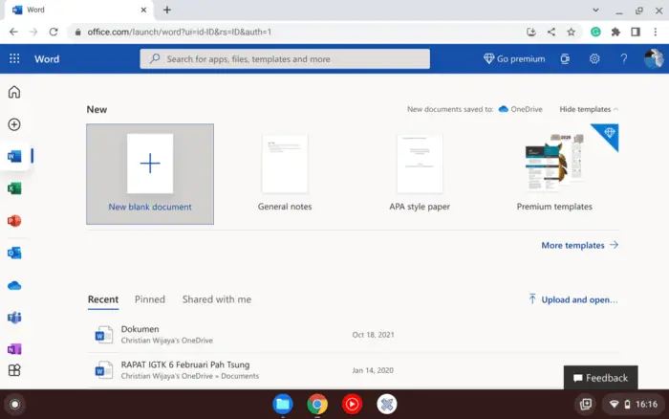669x419 pixels.
Task: Open the ChromeOS launcher circle button
Action: coord(15,404)
